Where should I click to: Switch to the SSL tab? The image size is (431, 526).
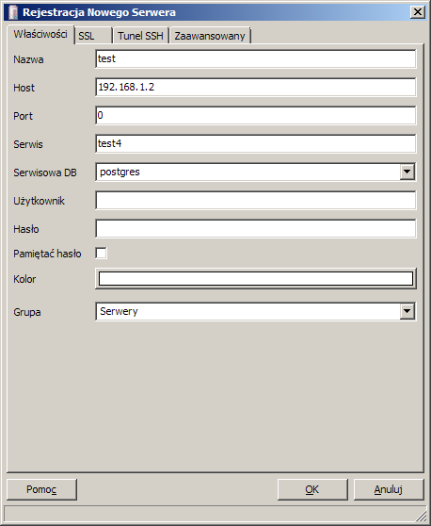[x=93, y=36]
